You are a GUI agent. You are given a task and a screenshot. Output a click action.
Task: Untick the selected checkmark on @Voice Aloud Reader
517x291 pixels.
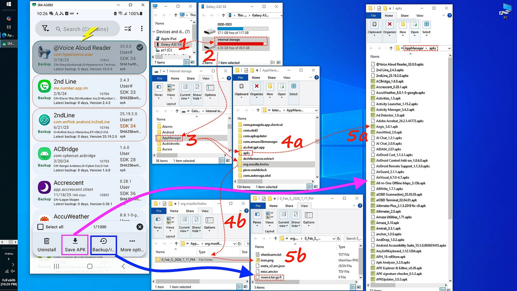click(139, 48)
